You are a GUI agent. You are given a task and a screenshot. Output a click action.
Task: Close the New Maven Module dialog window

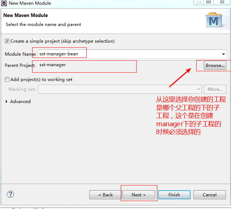click(x=222, y=2)
